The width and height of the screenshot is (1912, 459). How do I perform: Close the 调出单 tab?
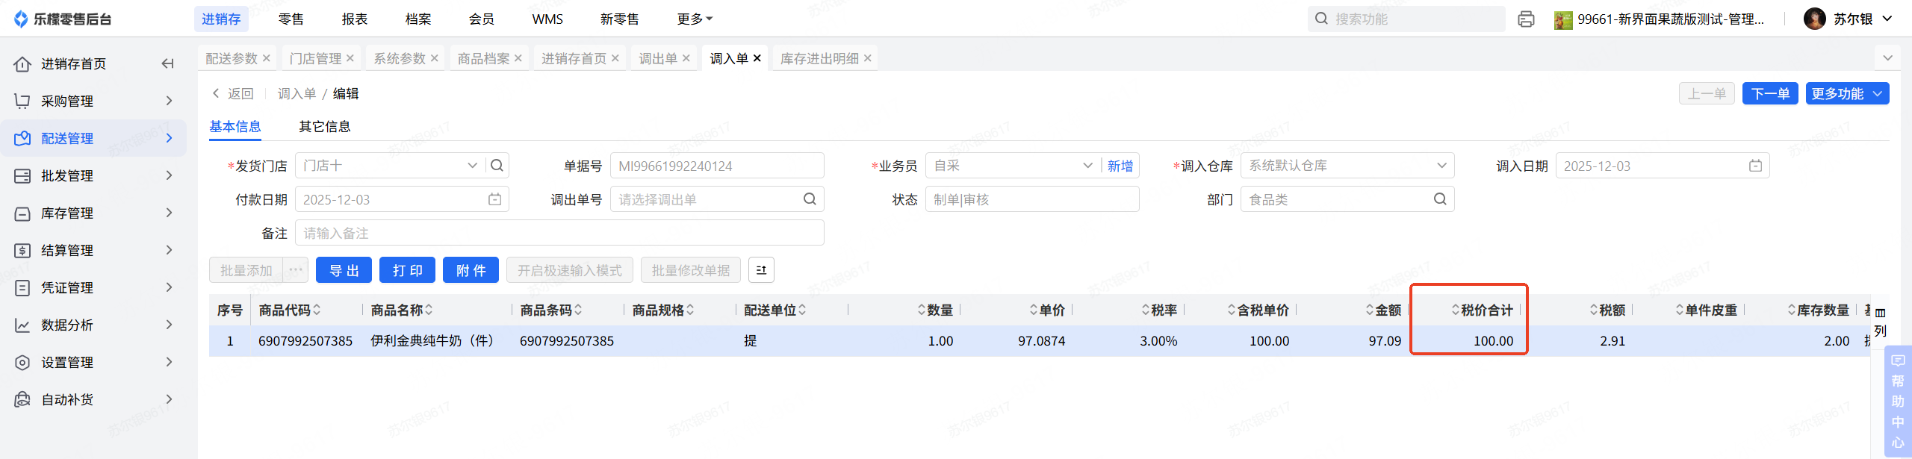click(686, 58)
